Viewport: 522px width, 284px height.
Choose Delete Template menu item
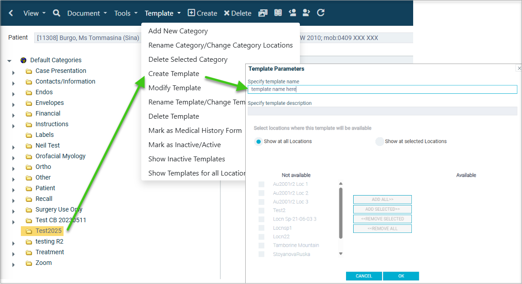tap(174, 116)
